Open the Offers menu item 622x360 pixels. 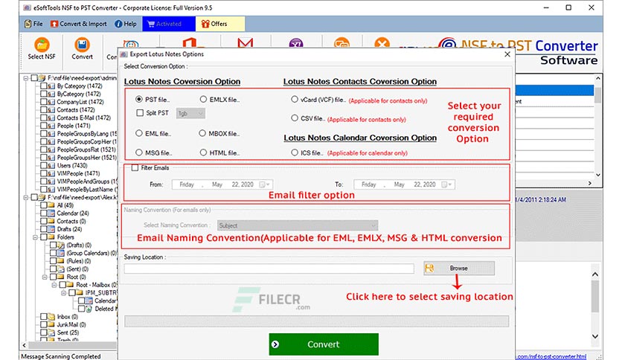220,24
